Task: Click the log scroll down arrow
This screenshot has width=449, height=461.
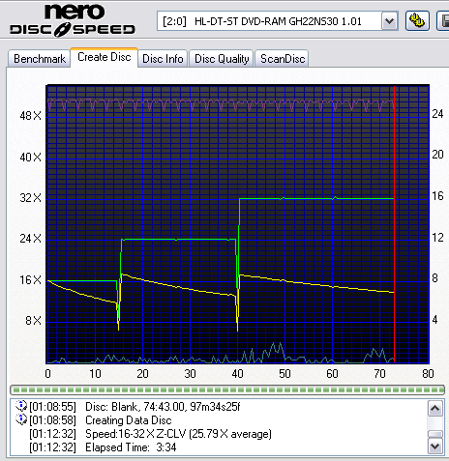Action: pyautogui.click(x=434, y=447)
